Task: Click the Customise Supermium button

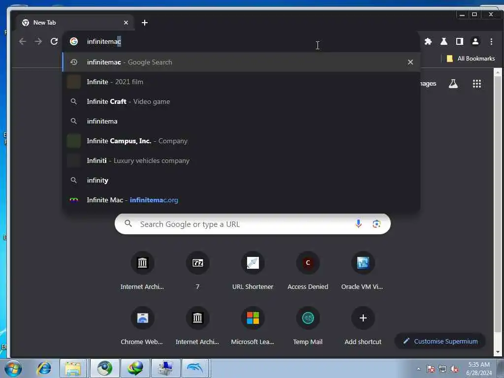Action: point(440,341)
